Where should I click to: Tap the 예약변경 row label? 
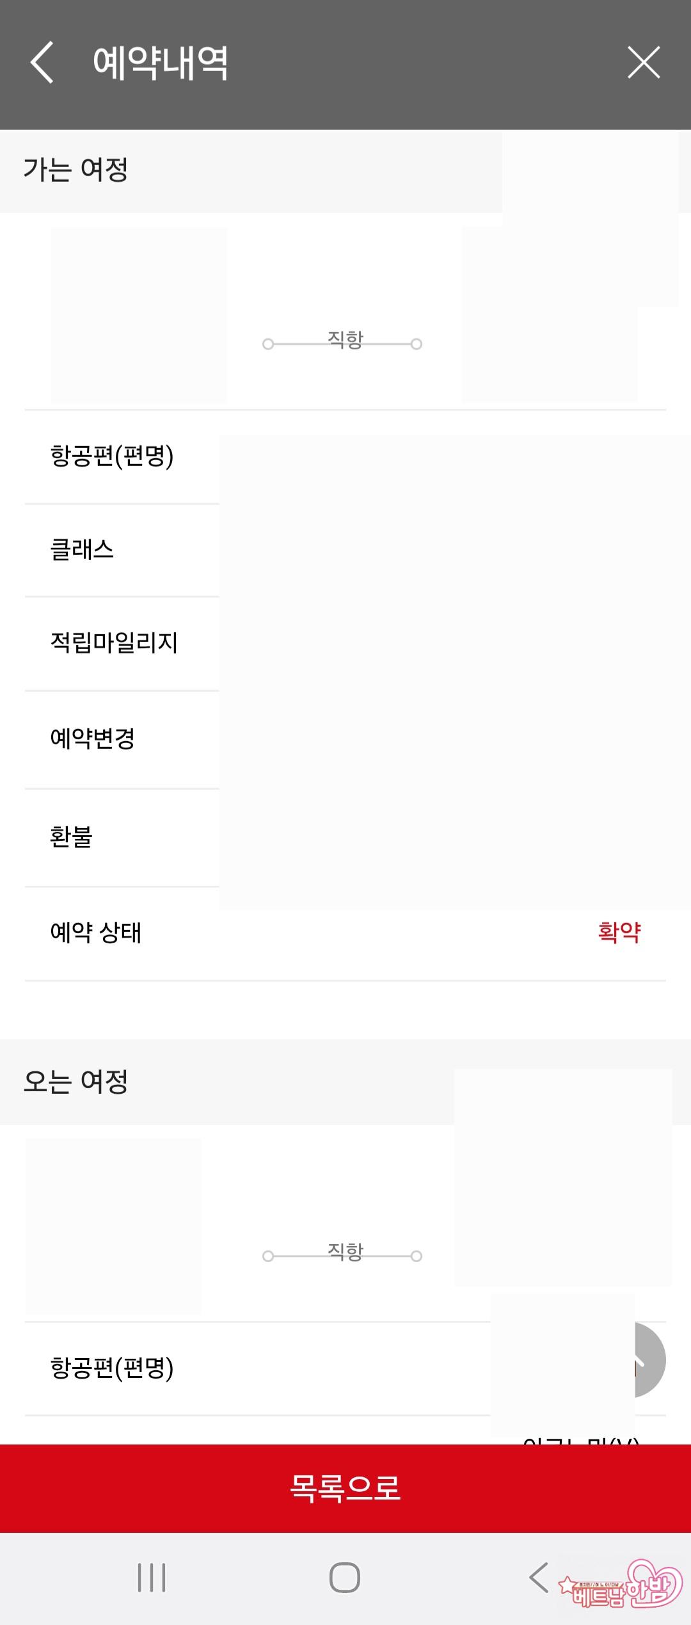click(x=93, y=739)
